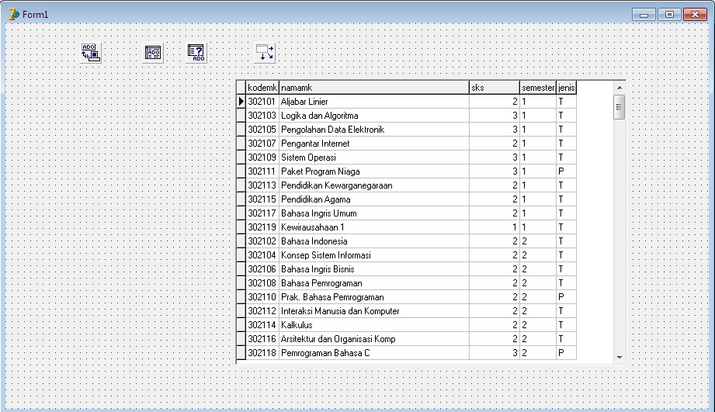Select Pengolahan Data Elektronik cell

[x=374, y=130]
